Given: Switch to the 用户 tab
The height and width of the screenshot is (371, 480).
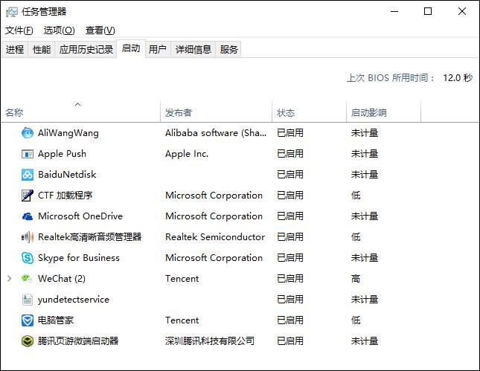Looking at the screenshot, I should [158, 49].
